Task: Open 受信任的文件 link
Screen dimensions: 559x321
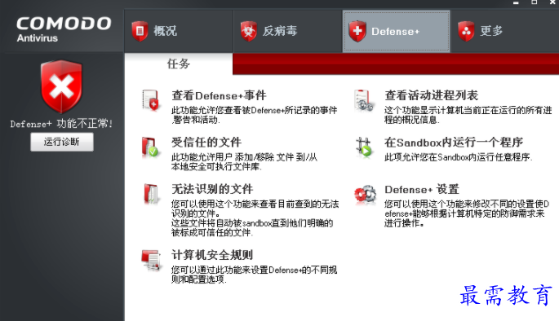Action: (x=206, y=143)
